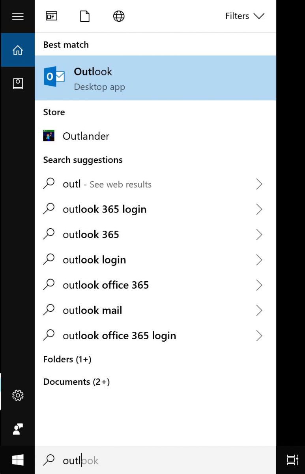Show Folders (1+) results
The image size is (305, 474).
[67, 359]
